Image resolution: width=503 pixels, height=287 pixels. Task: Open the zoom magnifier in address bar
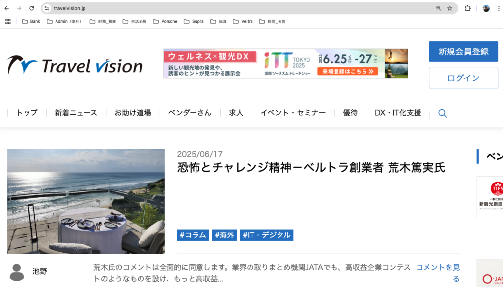click(439, 8)
